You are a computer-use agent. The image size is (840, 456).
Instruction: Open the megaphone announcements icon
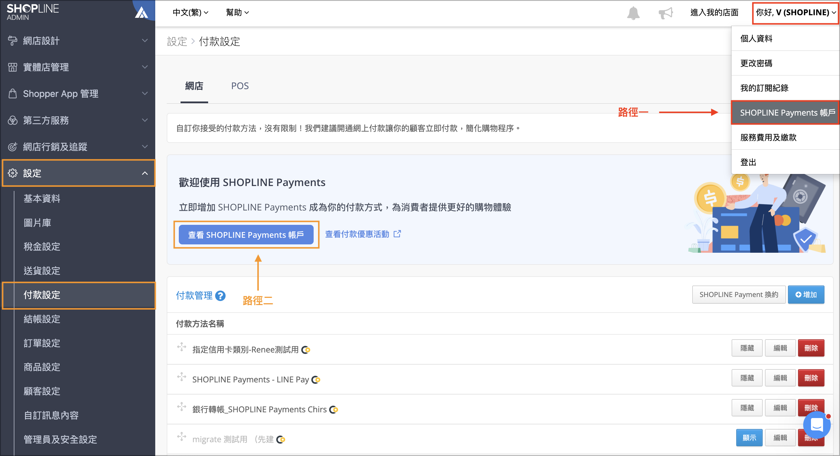pos(666,13)
